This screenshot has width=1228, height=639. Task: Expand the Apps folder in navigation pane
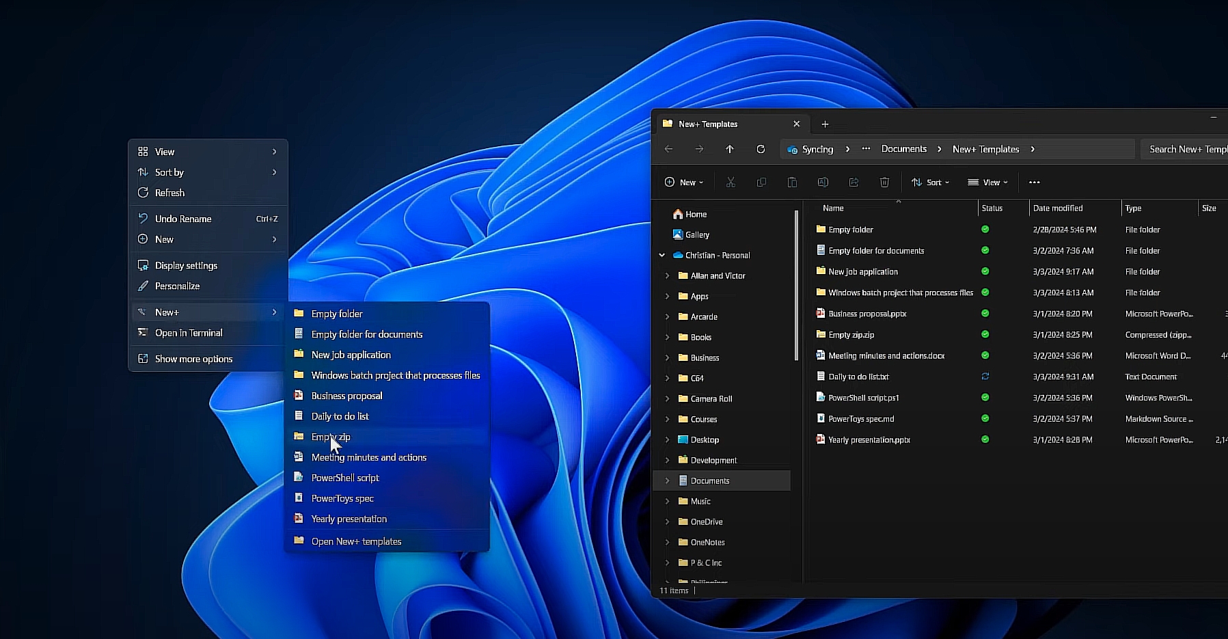pyautogui.click(x=668, y=296)
